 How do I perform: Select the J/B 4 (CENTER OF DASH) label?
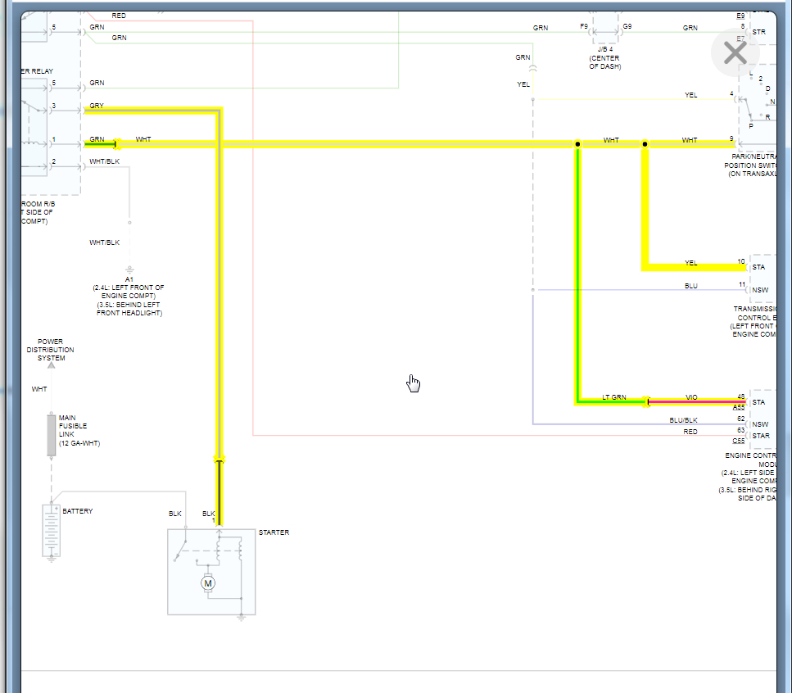(x=605, y=57)
